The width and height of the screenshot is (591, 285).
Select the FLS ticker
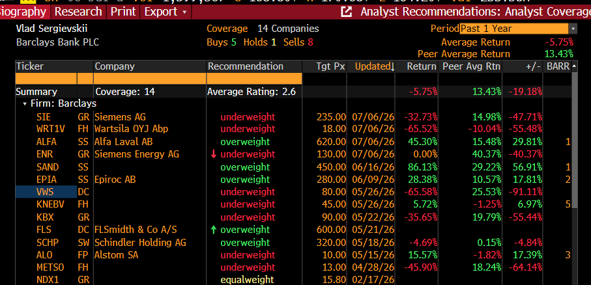coord(44,230)
